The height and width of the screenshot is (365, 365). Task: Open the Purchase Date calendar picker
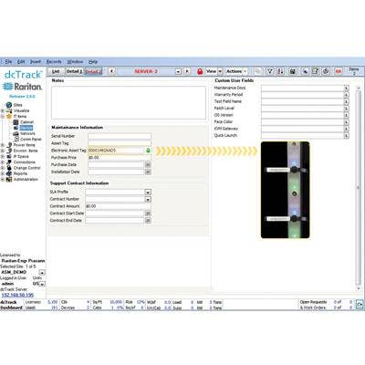(x=148, y=164)
